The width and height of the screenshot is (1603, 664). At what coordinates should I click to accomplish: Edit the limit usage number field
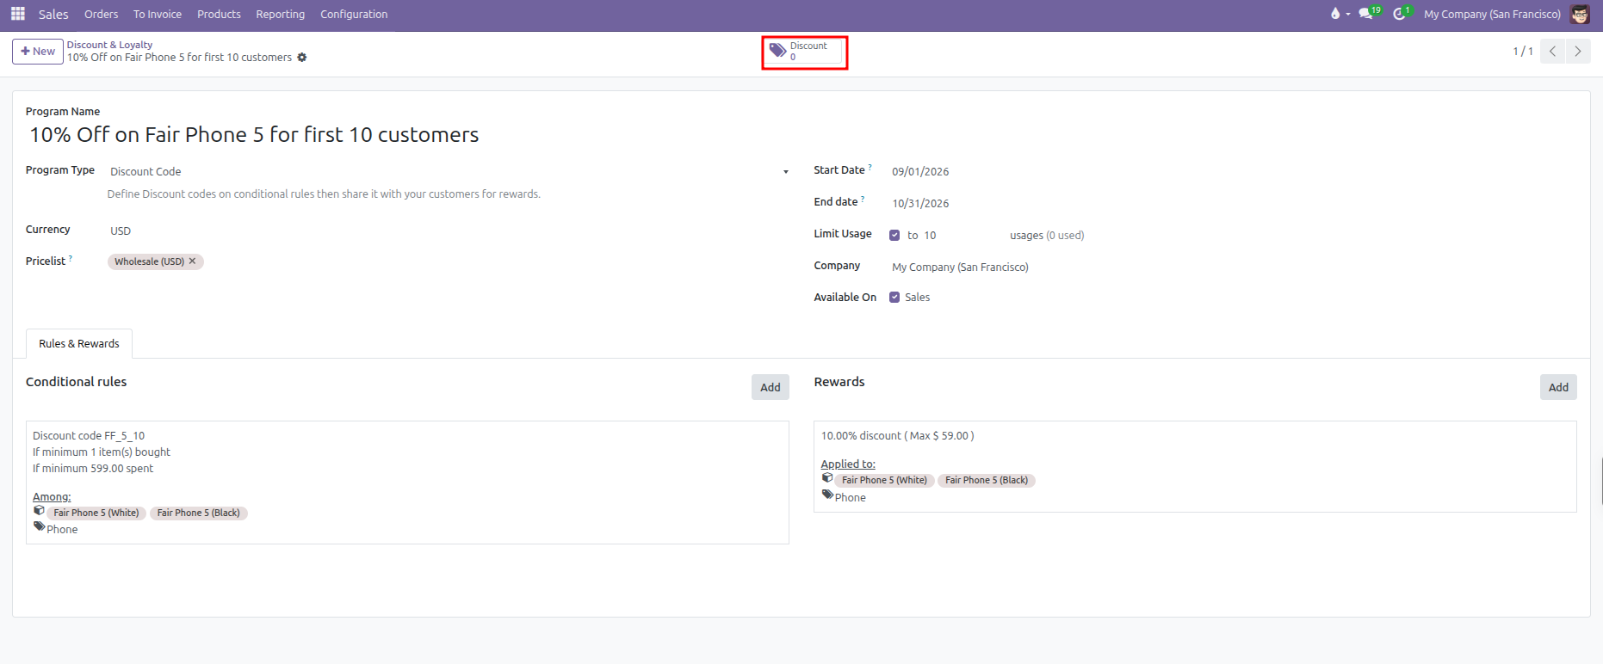pos(962,236)
